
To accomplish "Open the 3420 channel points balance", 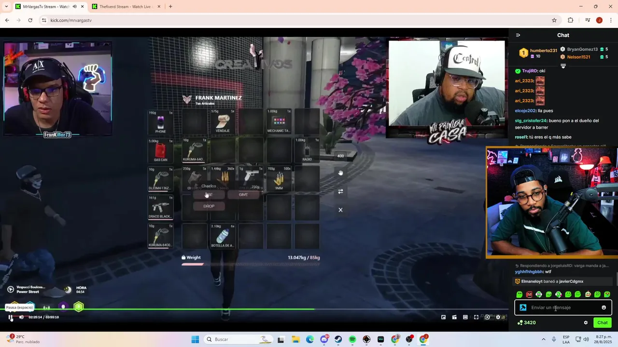I will pos(526,322).
